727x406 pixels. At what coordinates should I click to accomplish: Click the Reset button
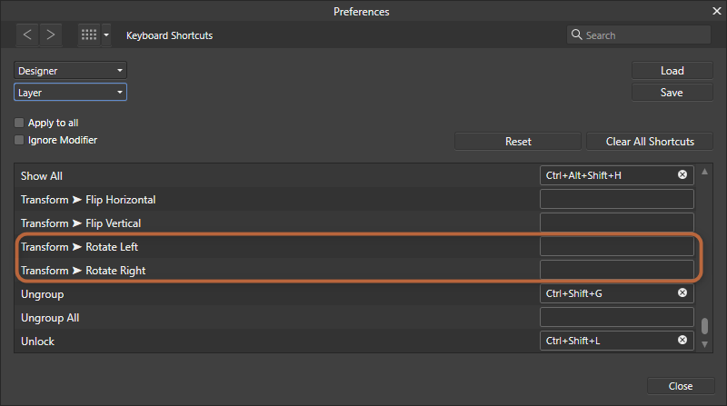pyautogui.click(x=518, y=141)
